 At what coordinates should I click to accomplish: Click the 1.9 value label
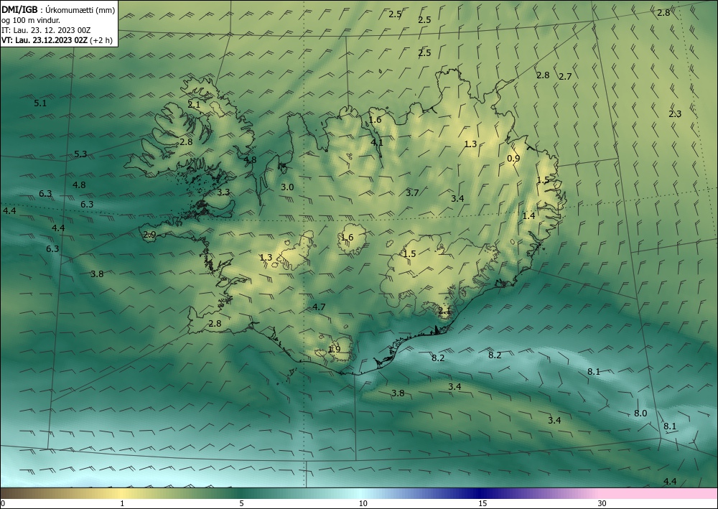pos(335,349)
